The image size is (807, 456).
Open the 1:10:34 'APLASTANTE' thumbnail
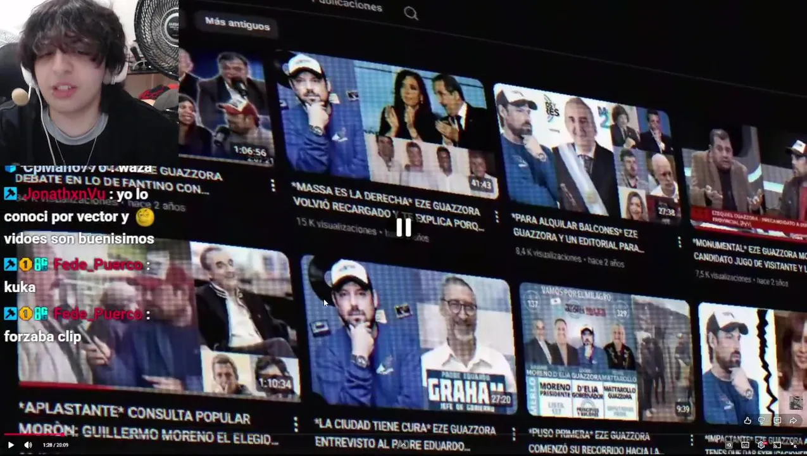[158, 315]
